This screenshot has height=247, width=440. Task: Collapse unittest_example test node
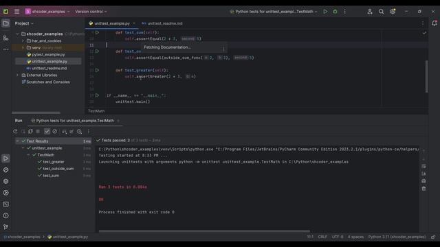(x=23, y=148)
